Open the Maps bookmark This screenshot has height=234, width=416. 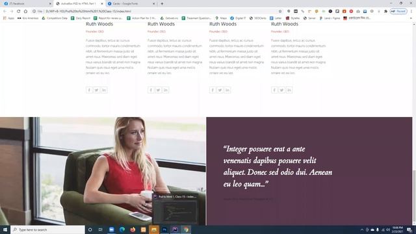tap(221, 18)
